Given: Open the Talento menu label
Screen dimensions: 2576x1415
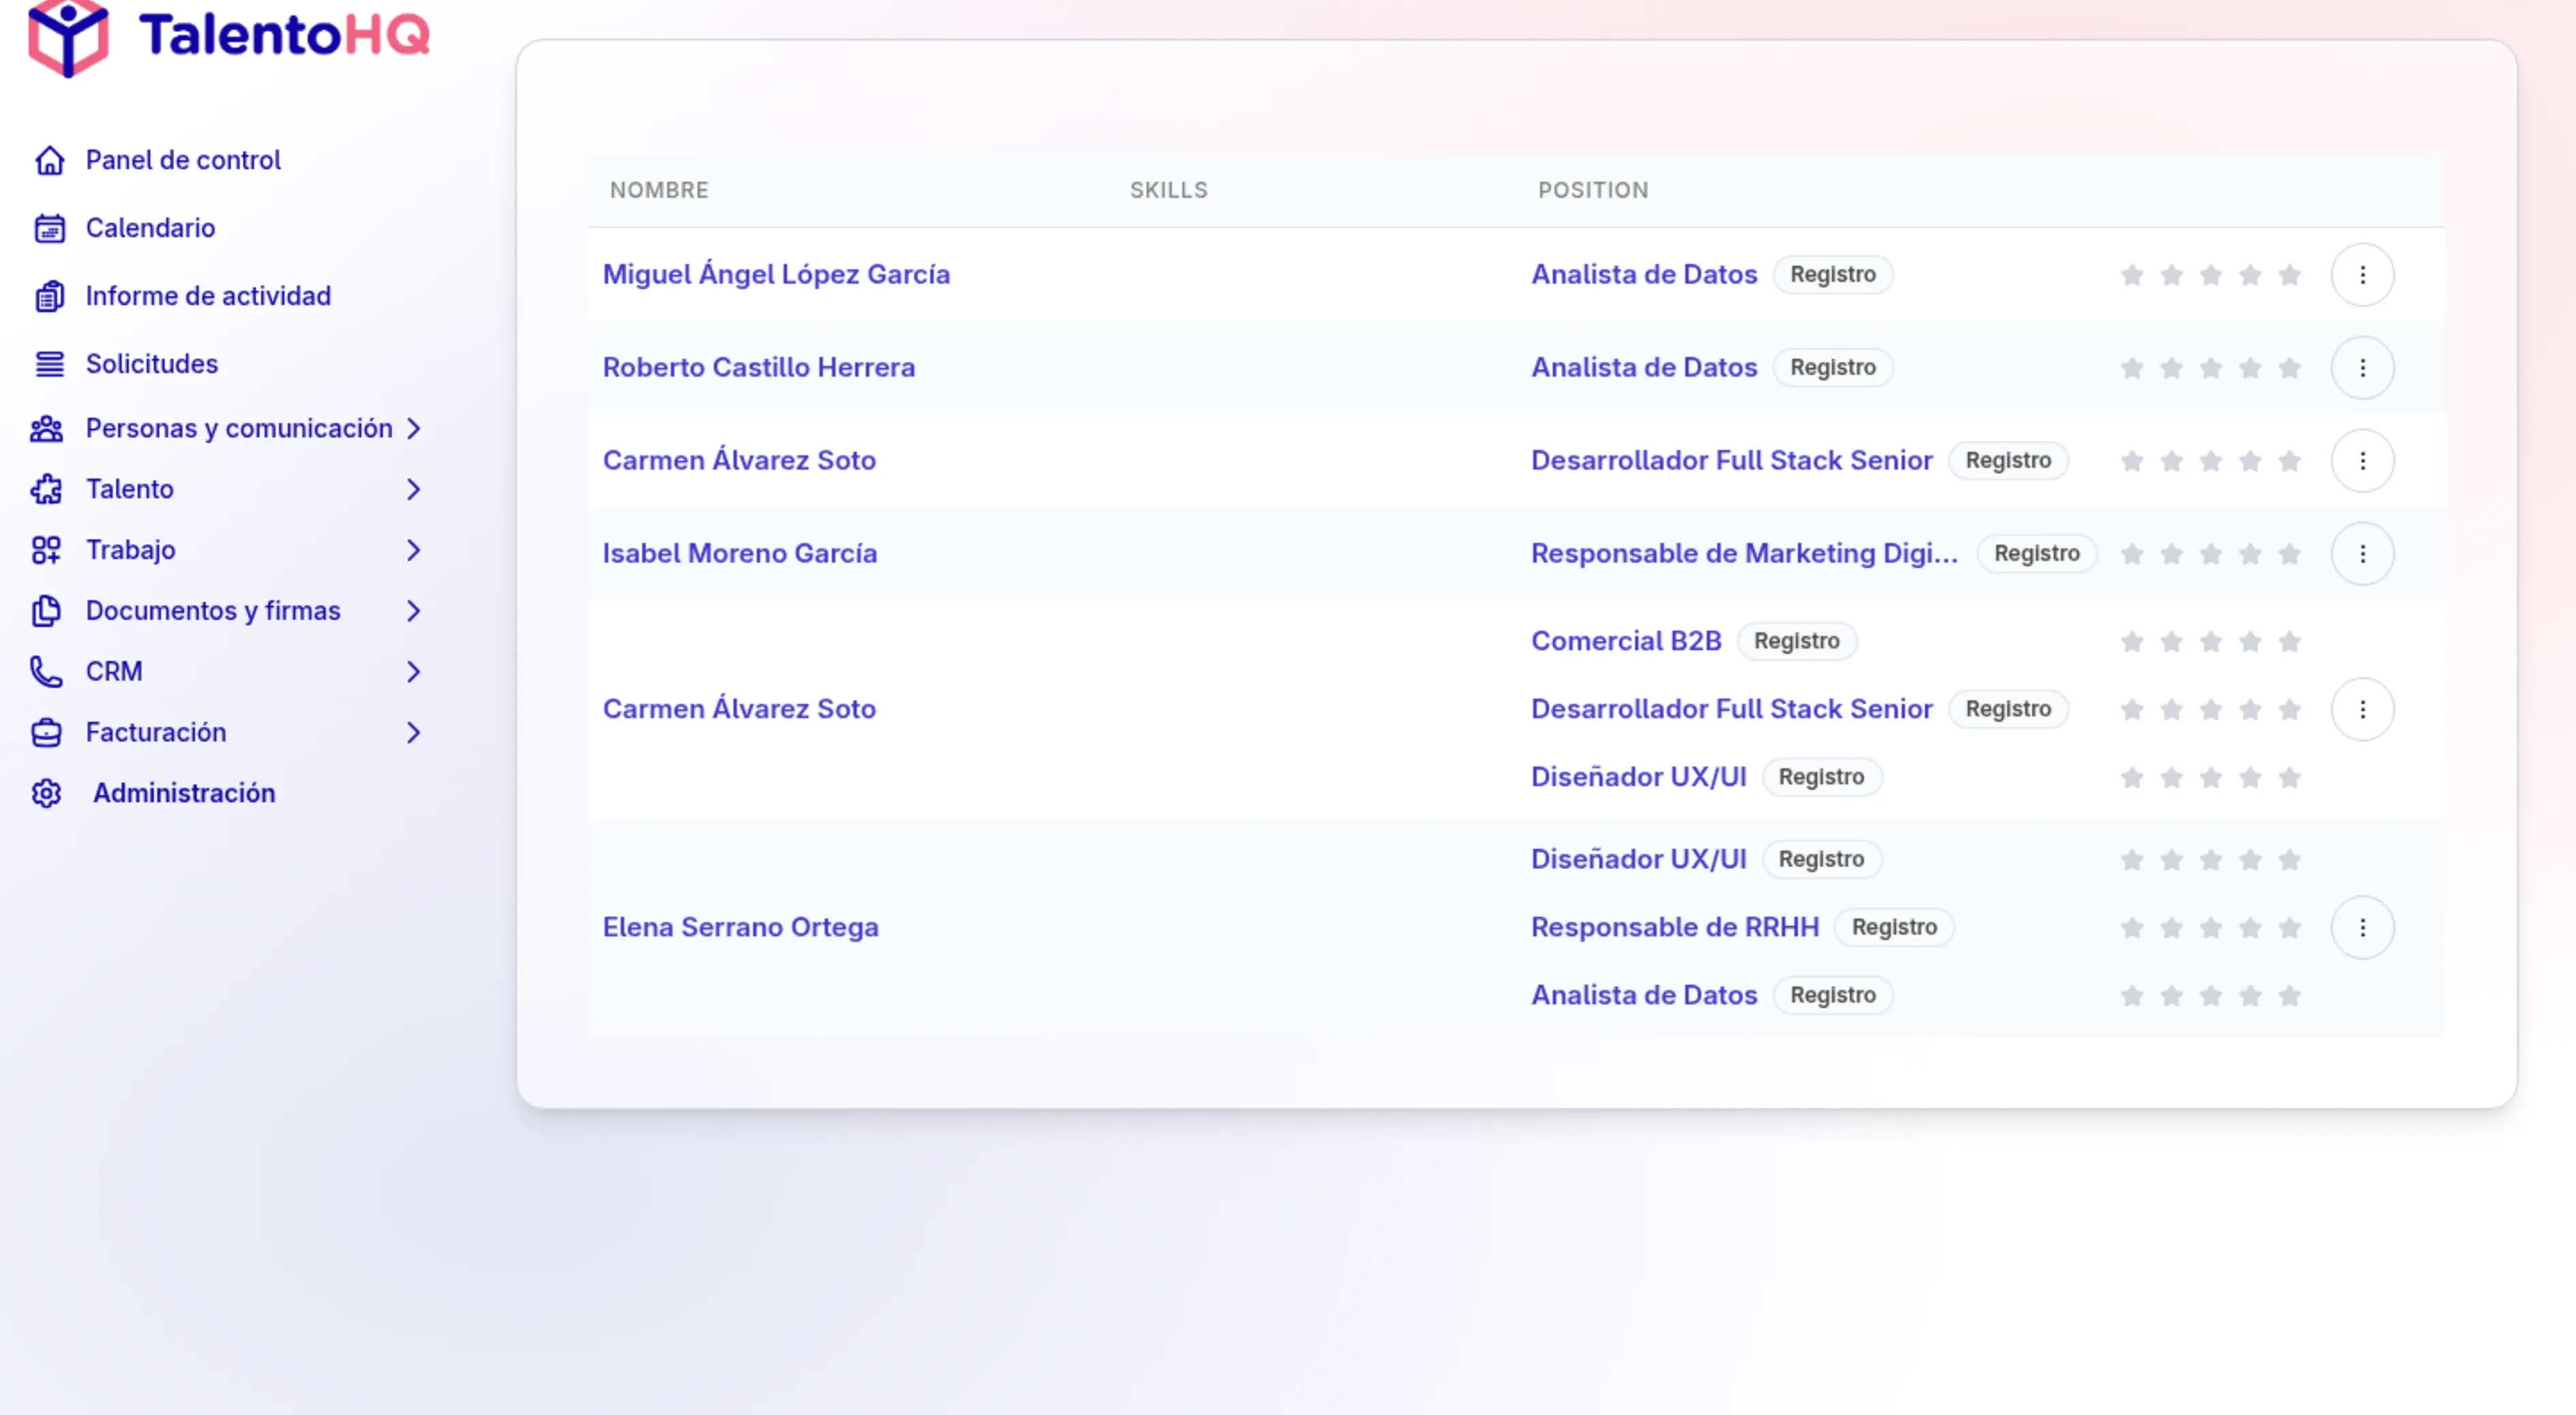Looking at the screenshot, I should [130, 490].
